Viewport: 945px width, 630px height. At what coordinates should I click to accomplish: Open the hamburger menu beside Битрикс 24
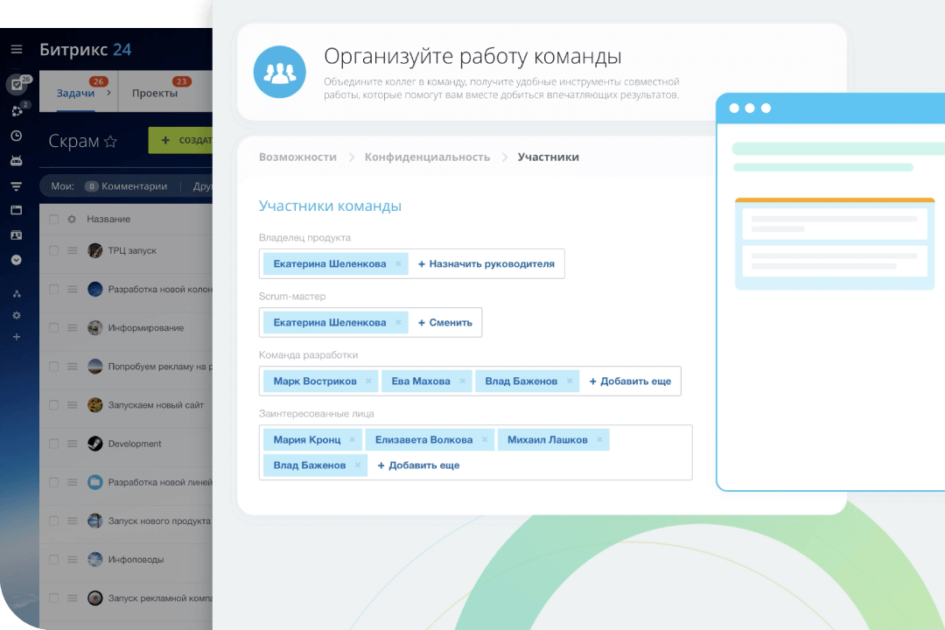click(17, 50)
